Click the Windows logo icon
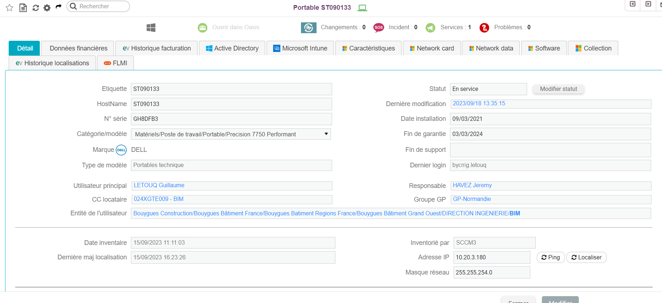 coord(151,27)
